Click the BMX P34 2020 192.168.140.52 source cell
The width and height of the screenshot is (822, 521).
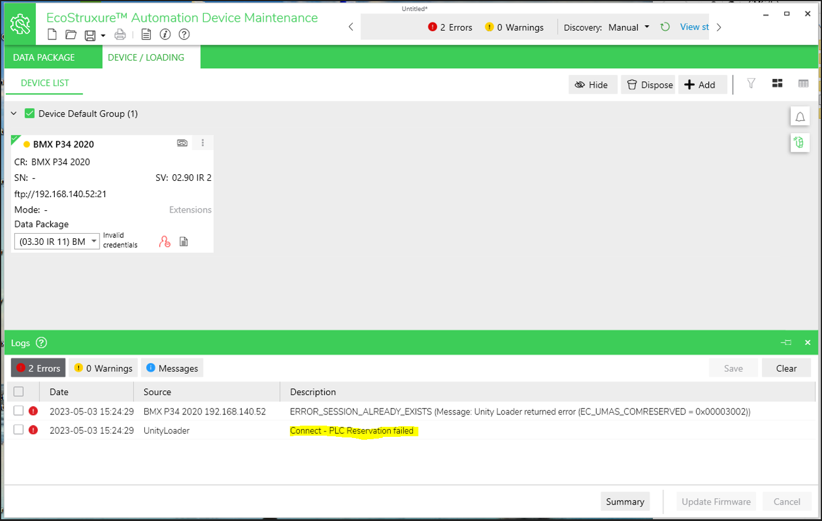[204, 412]
